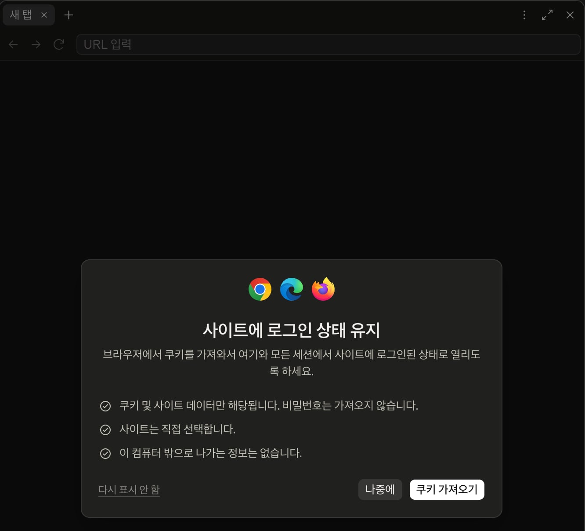
Task: Select the 새 탭 tab
Action: coord(29,15)
